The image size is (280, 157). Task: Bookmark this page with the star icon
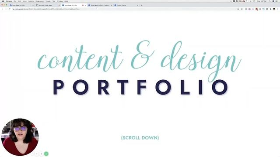coord(242,9)
